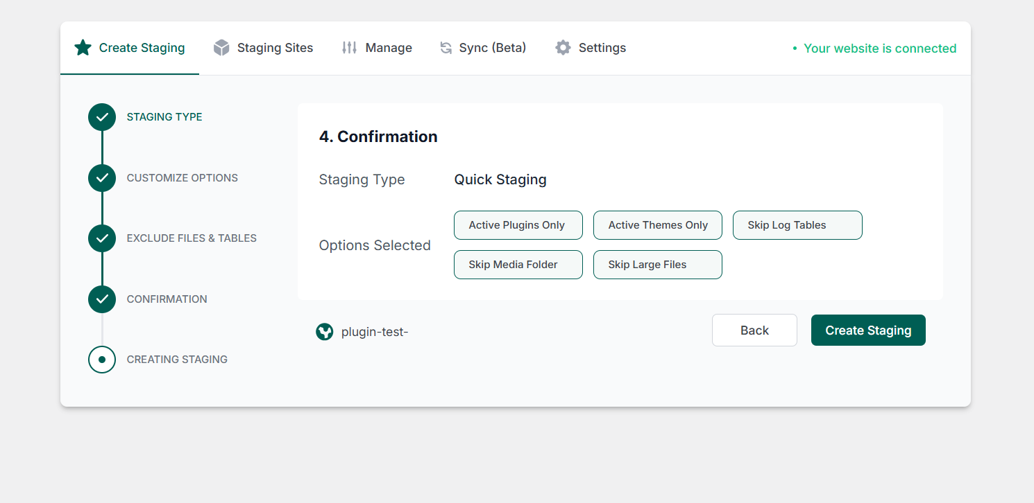Select the CREATING STAGING step label
The width and height of the screenshot is (1034, 503).
click(x=177, y=360)
